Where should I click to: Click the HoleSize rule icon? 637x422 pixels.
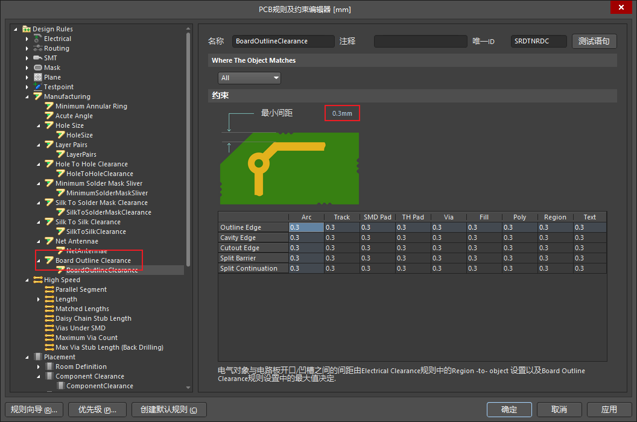tap(60, 135)
